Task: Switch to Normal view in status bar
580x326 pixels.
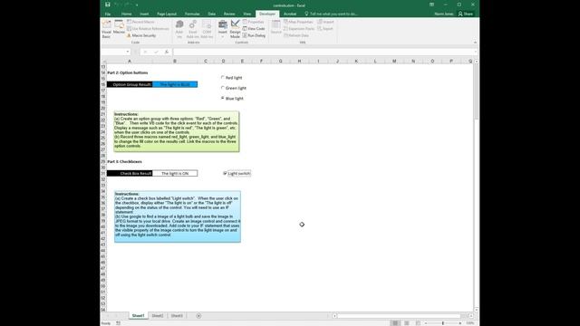Action: (x=395, y=323)
